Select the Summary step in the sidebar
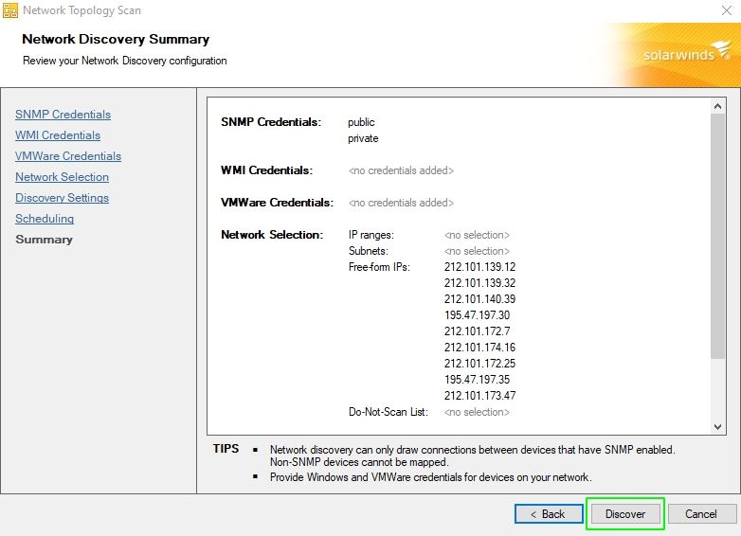This screenshot has width=741, height=536. point(44,240)
